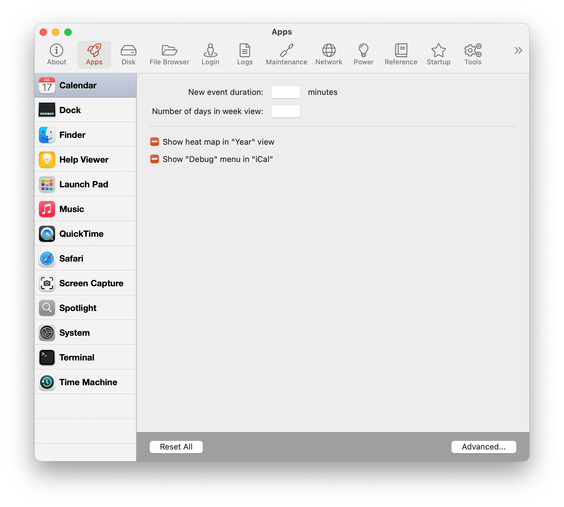Click the New event duration field

coord(286,92)
